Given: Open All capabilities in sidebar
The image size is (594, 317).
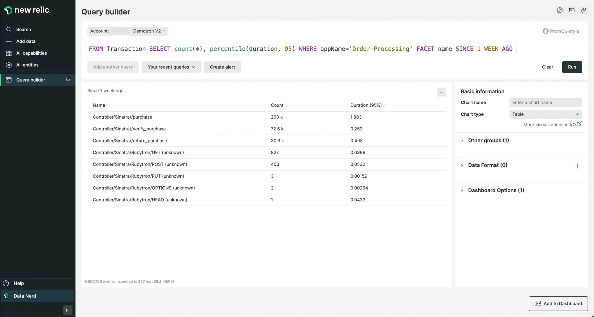Looking at the screenshot, I should 31,53.
